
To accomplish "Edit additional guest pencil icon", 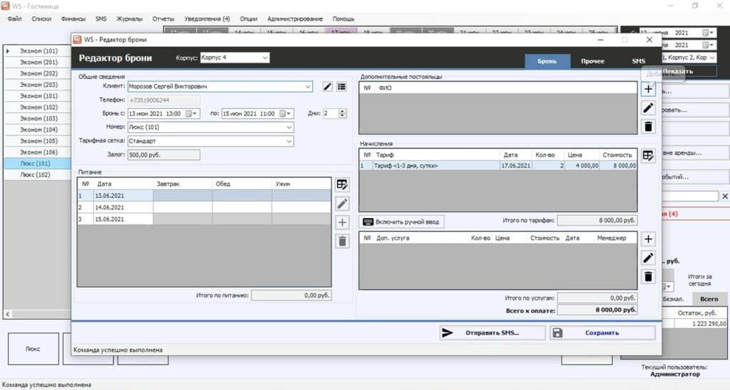I will point(648,108).
